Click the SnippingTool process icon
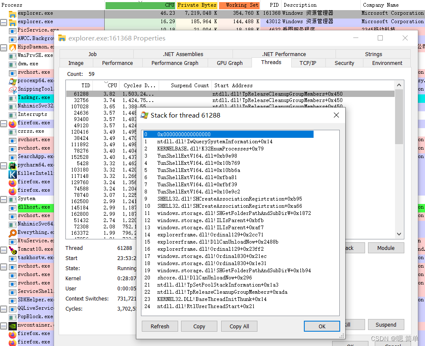The height and width of the screenshot is (346, 425). coord(13,89)
